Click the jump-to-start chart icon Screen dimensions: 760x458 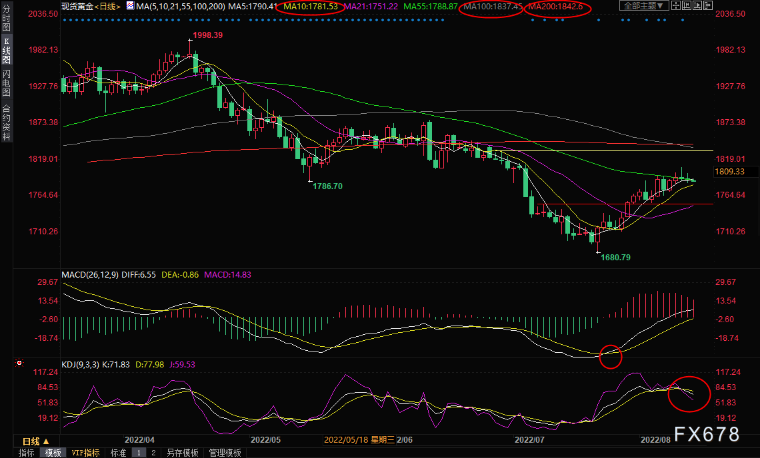coord(687,5)
